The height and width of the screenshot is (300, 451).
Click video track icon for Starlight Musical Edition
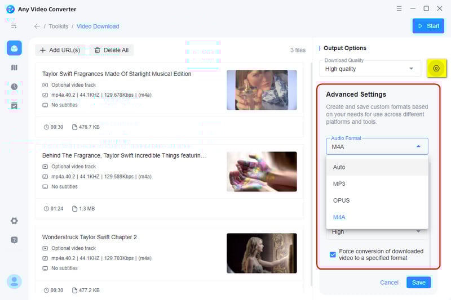pyautogui.click(x=45, y=85)
